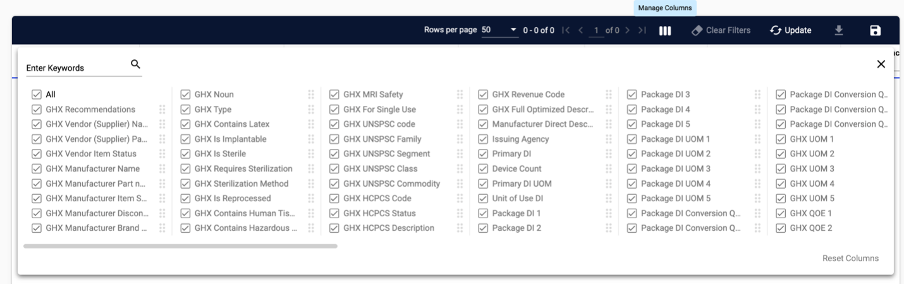Image resolution: width=904 pixels, height=287 pixels.
Task: Click the Enter Keywords search field
Action: point(76,68)
